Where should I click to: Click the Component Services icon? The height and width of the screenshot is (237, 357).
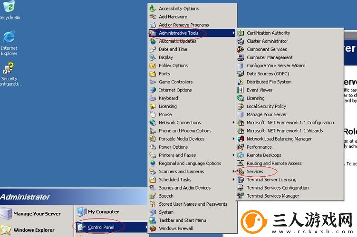point(241,49)
